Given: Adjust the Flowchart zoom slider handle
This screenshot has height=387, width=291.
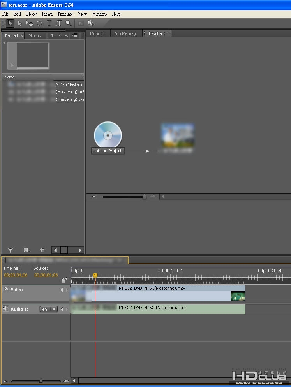Looking at the screenshot, I should click(x=145, y=197).
